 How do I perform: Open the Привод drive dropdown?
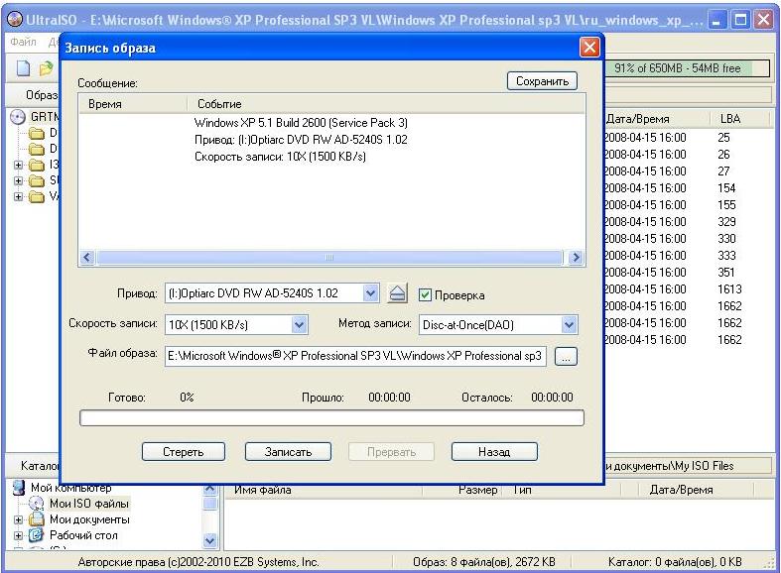point(370,293)
